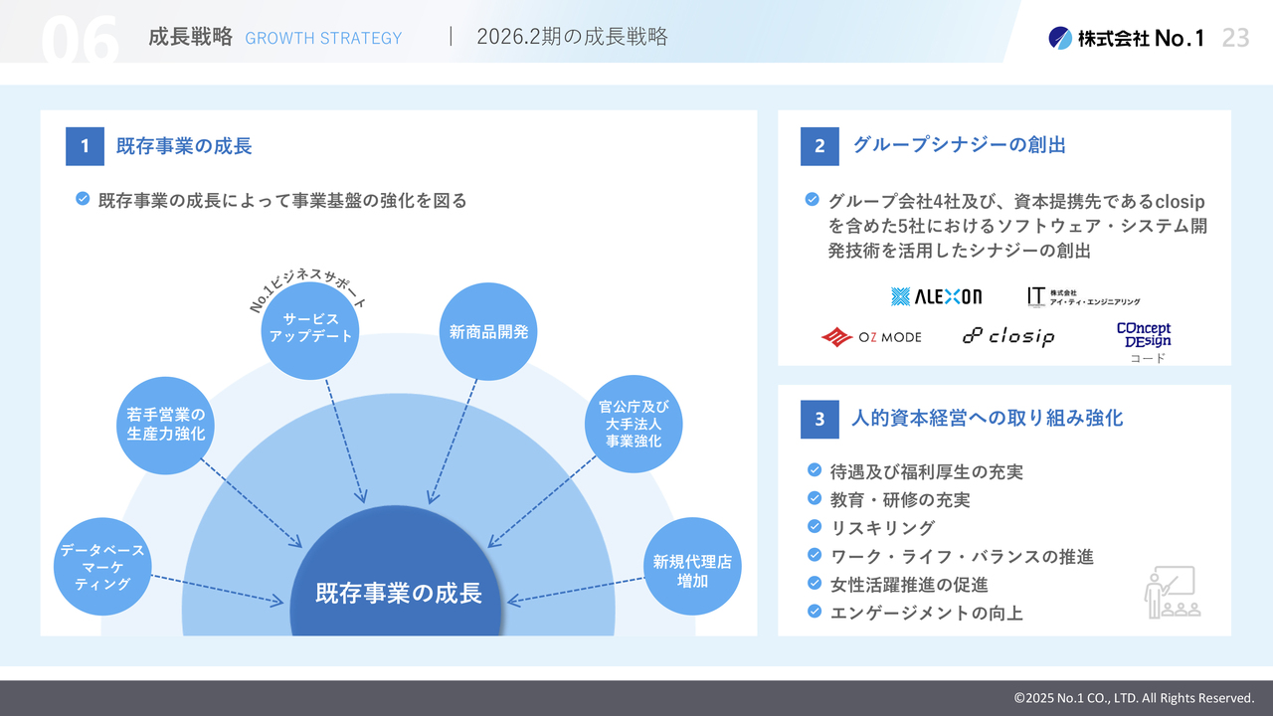Click the 既存事業の成長によって事業基盤の強化を図る text
This screenshot has width=1273, height=716.
[x=282, y=200]
